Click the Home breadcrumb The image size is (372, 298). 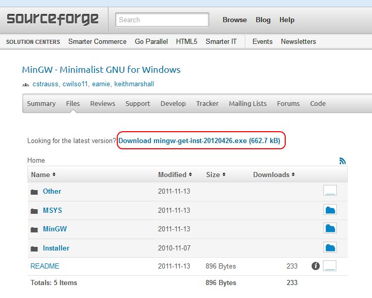click(x=36, y=160)
